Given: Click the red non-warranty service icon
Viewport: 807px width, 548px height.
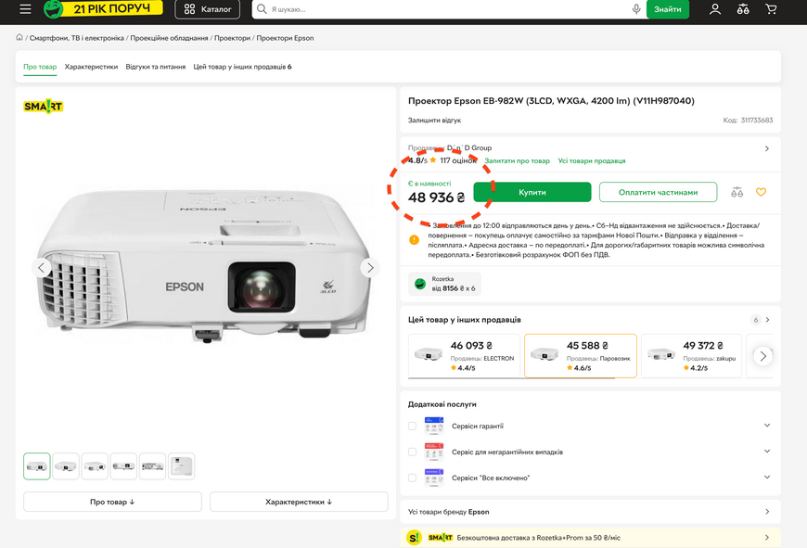Looking at the screenshot, I should (x=434, y=452).
